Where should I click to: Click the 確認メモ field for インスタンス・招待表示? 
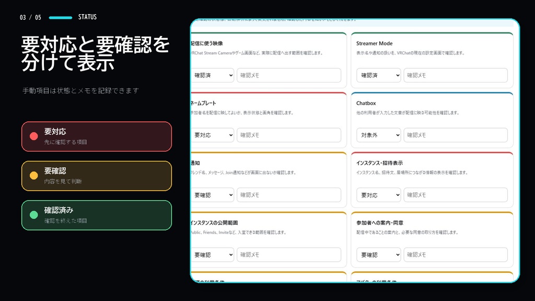456,195
